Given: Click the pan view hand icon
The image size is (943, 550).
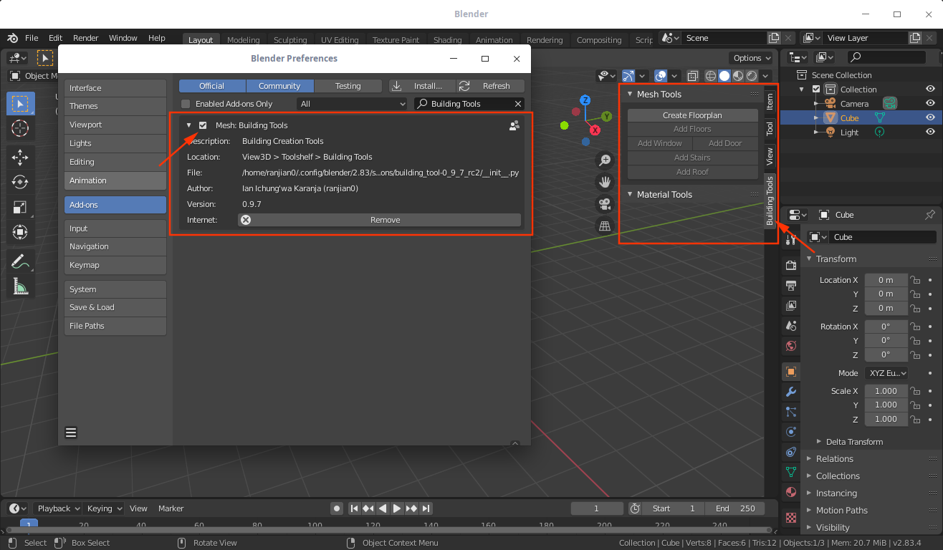Looking at the screenshot, I should coord(605,182).
